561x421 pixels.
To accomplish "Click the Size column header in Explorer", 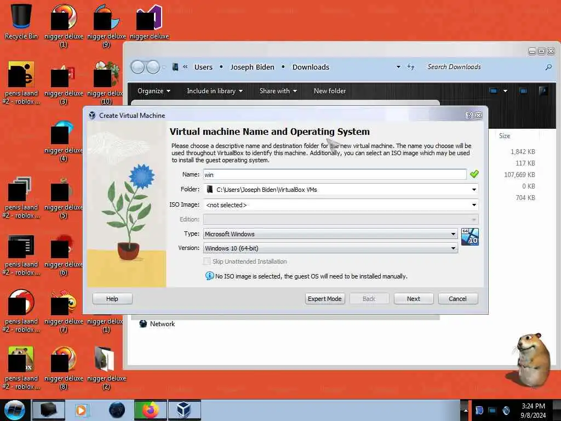I will tap(505, 136).
